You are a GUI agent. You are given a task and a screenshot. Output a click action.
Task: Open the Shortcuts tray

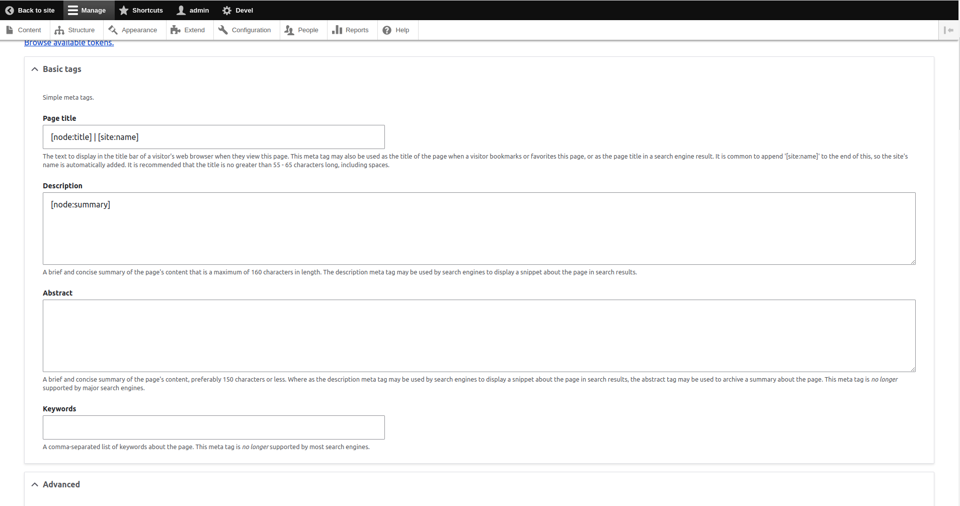coord(141,11)
